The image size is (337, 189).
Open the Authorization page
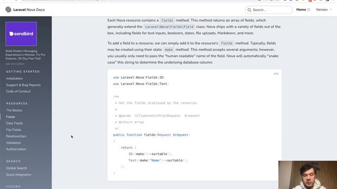click(16, 149)
